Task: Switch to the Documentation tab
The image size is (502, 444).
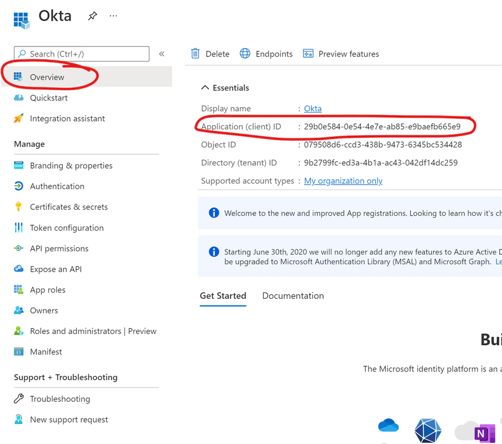Action: point(293,296)
